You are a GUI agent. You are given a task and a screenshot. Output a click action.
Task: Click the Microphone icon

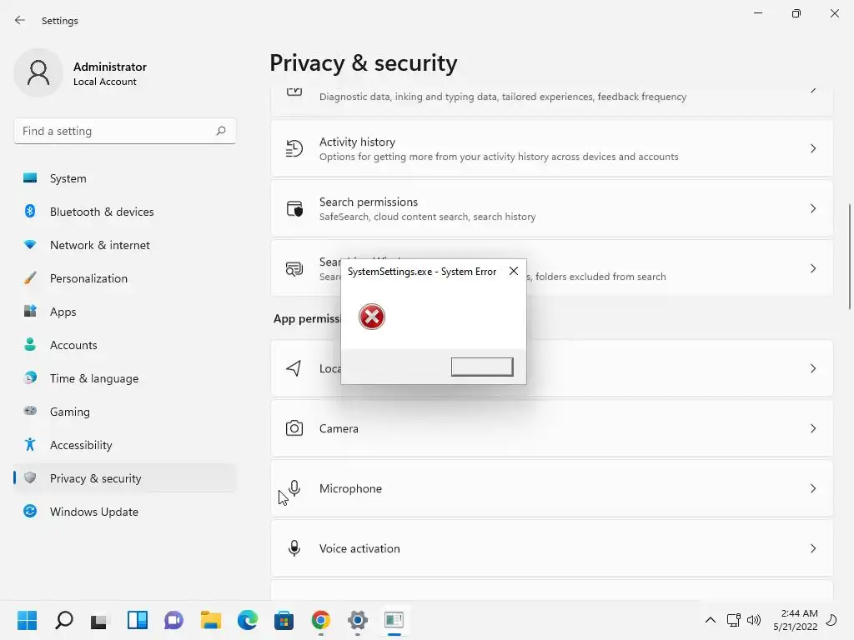click(294, 488)
